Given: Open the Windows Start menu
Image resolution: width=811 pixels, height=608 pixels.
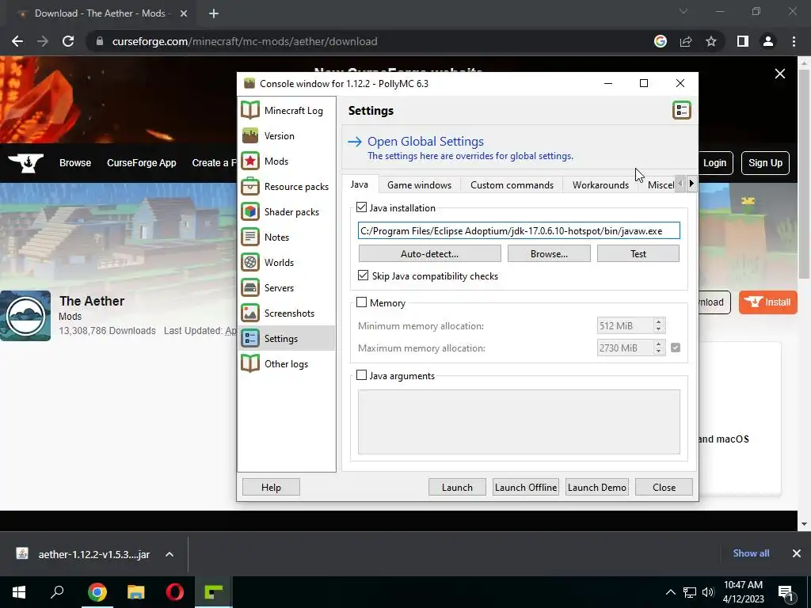Looking at the screenshot, I should pyautogui.click(x=19, y=592).
